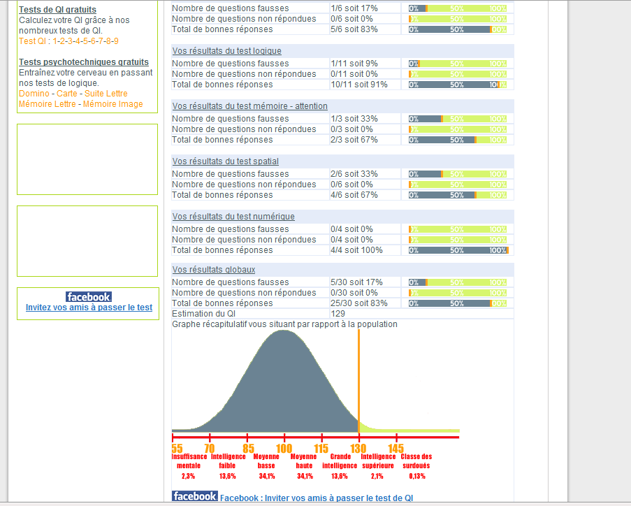The height and width of the screenshot is (506, 631).
Task: Click the '55' axis label on the graph
Action: pos(177,449)
